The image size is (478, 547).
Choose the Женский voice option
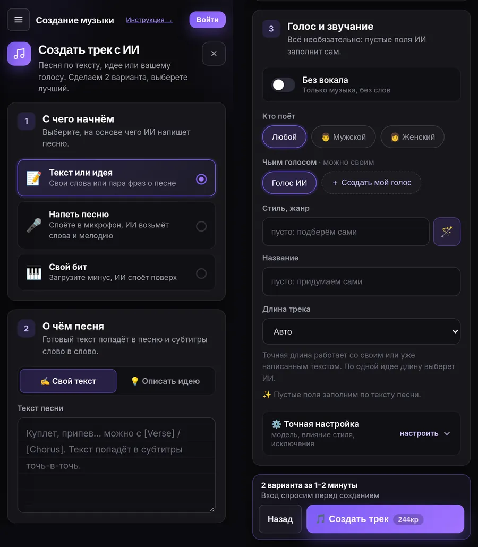coord(412,137)
